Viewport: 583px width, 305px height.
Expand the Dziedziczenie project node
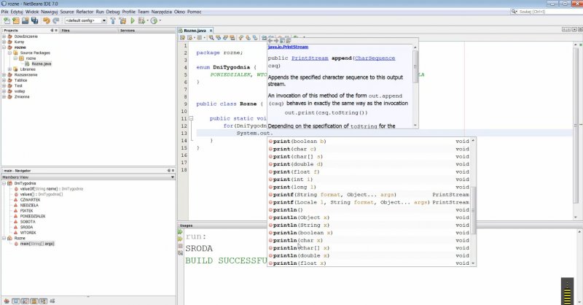4,36
